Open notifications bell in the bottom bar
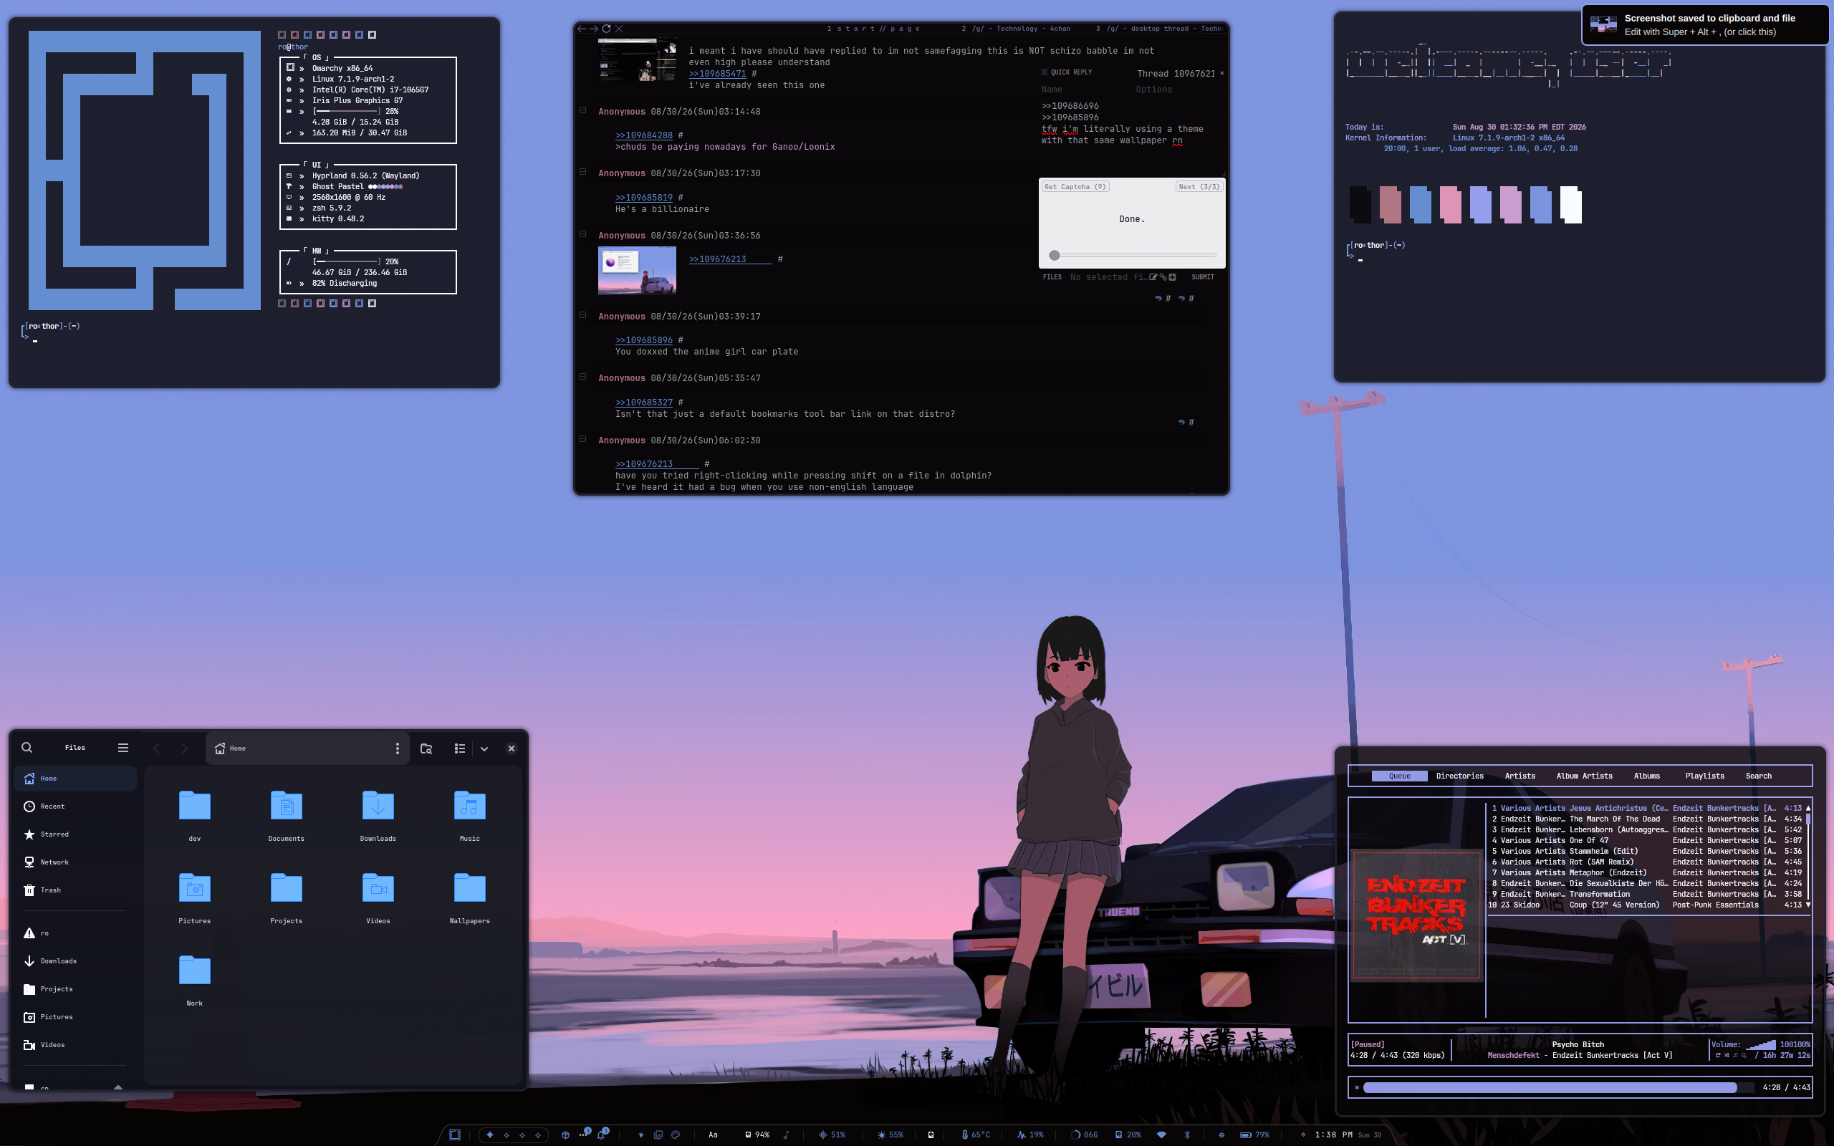This screenshot has width=1834, height=1146. pos(602,1135)
